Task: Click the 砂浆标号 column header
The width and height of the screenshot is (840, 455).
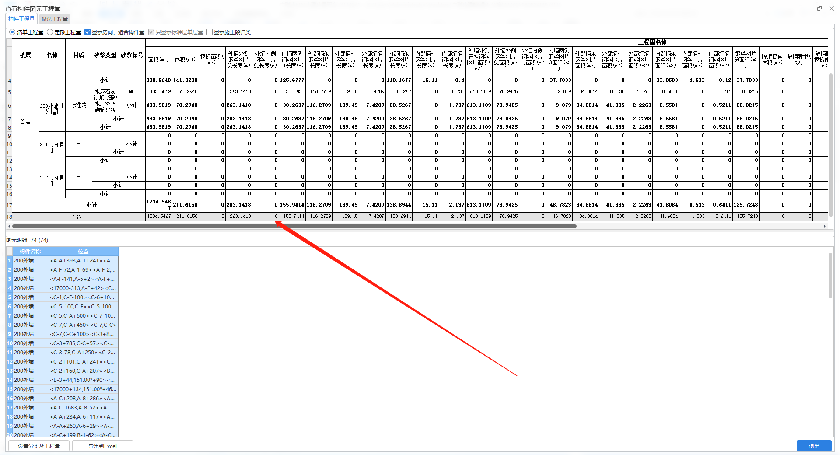Action: pyautogui.click(x=132, y=56)
